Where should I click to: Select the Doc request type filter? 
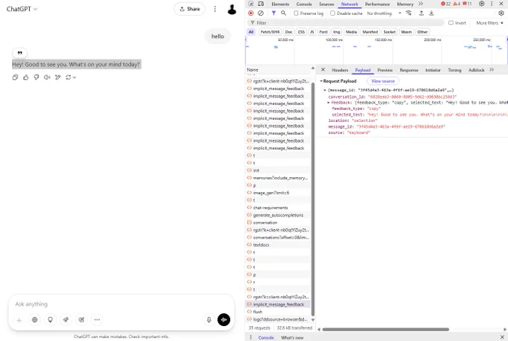pyautogui.click(x=288, y=32)
